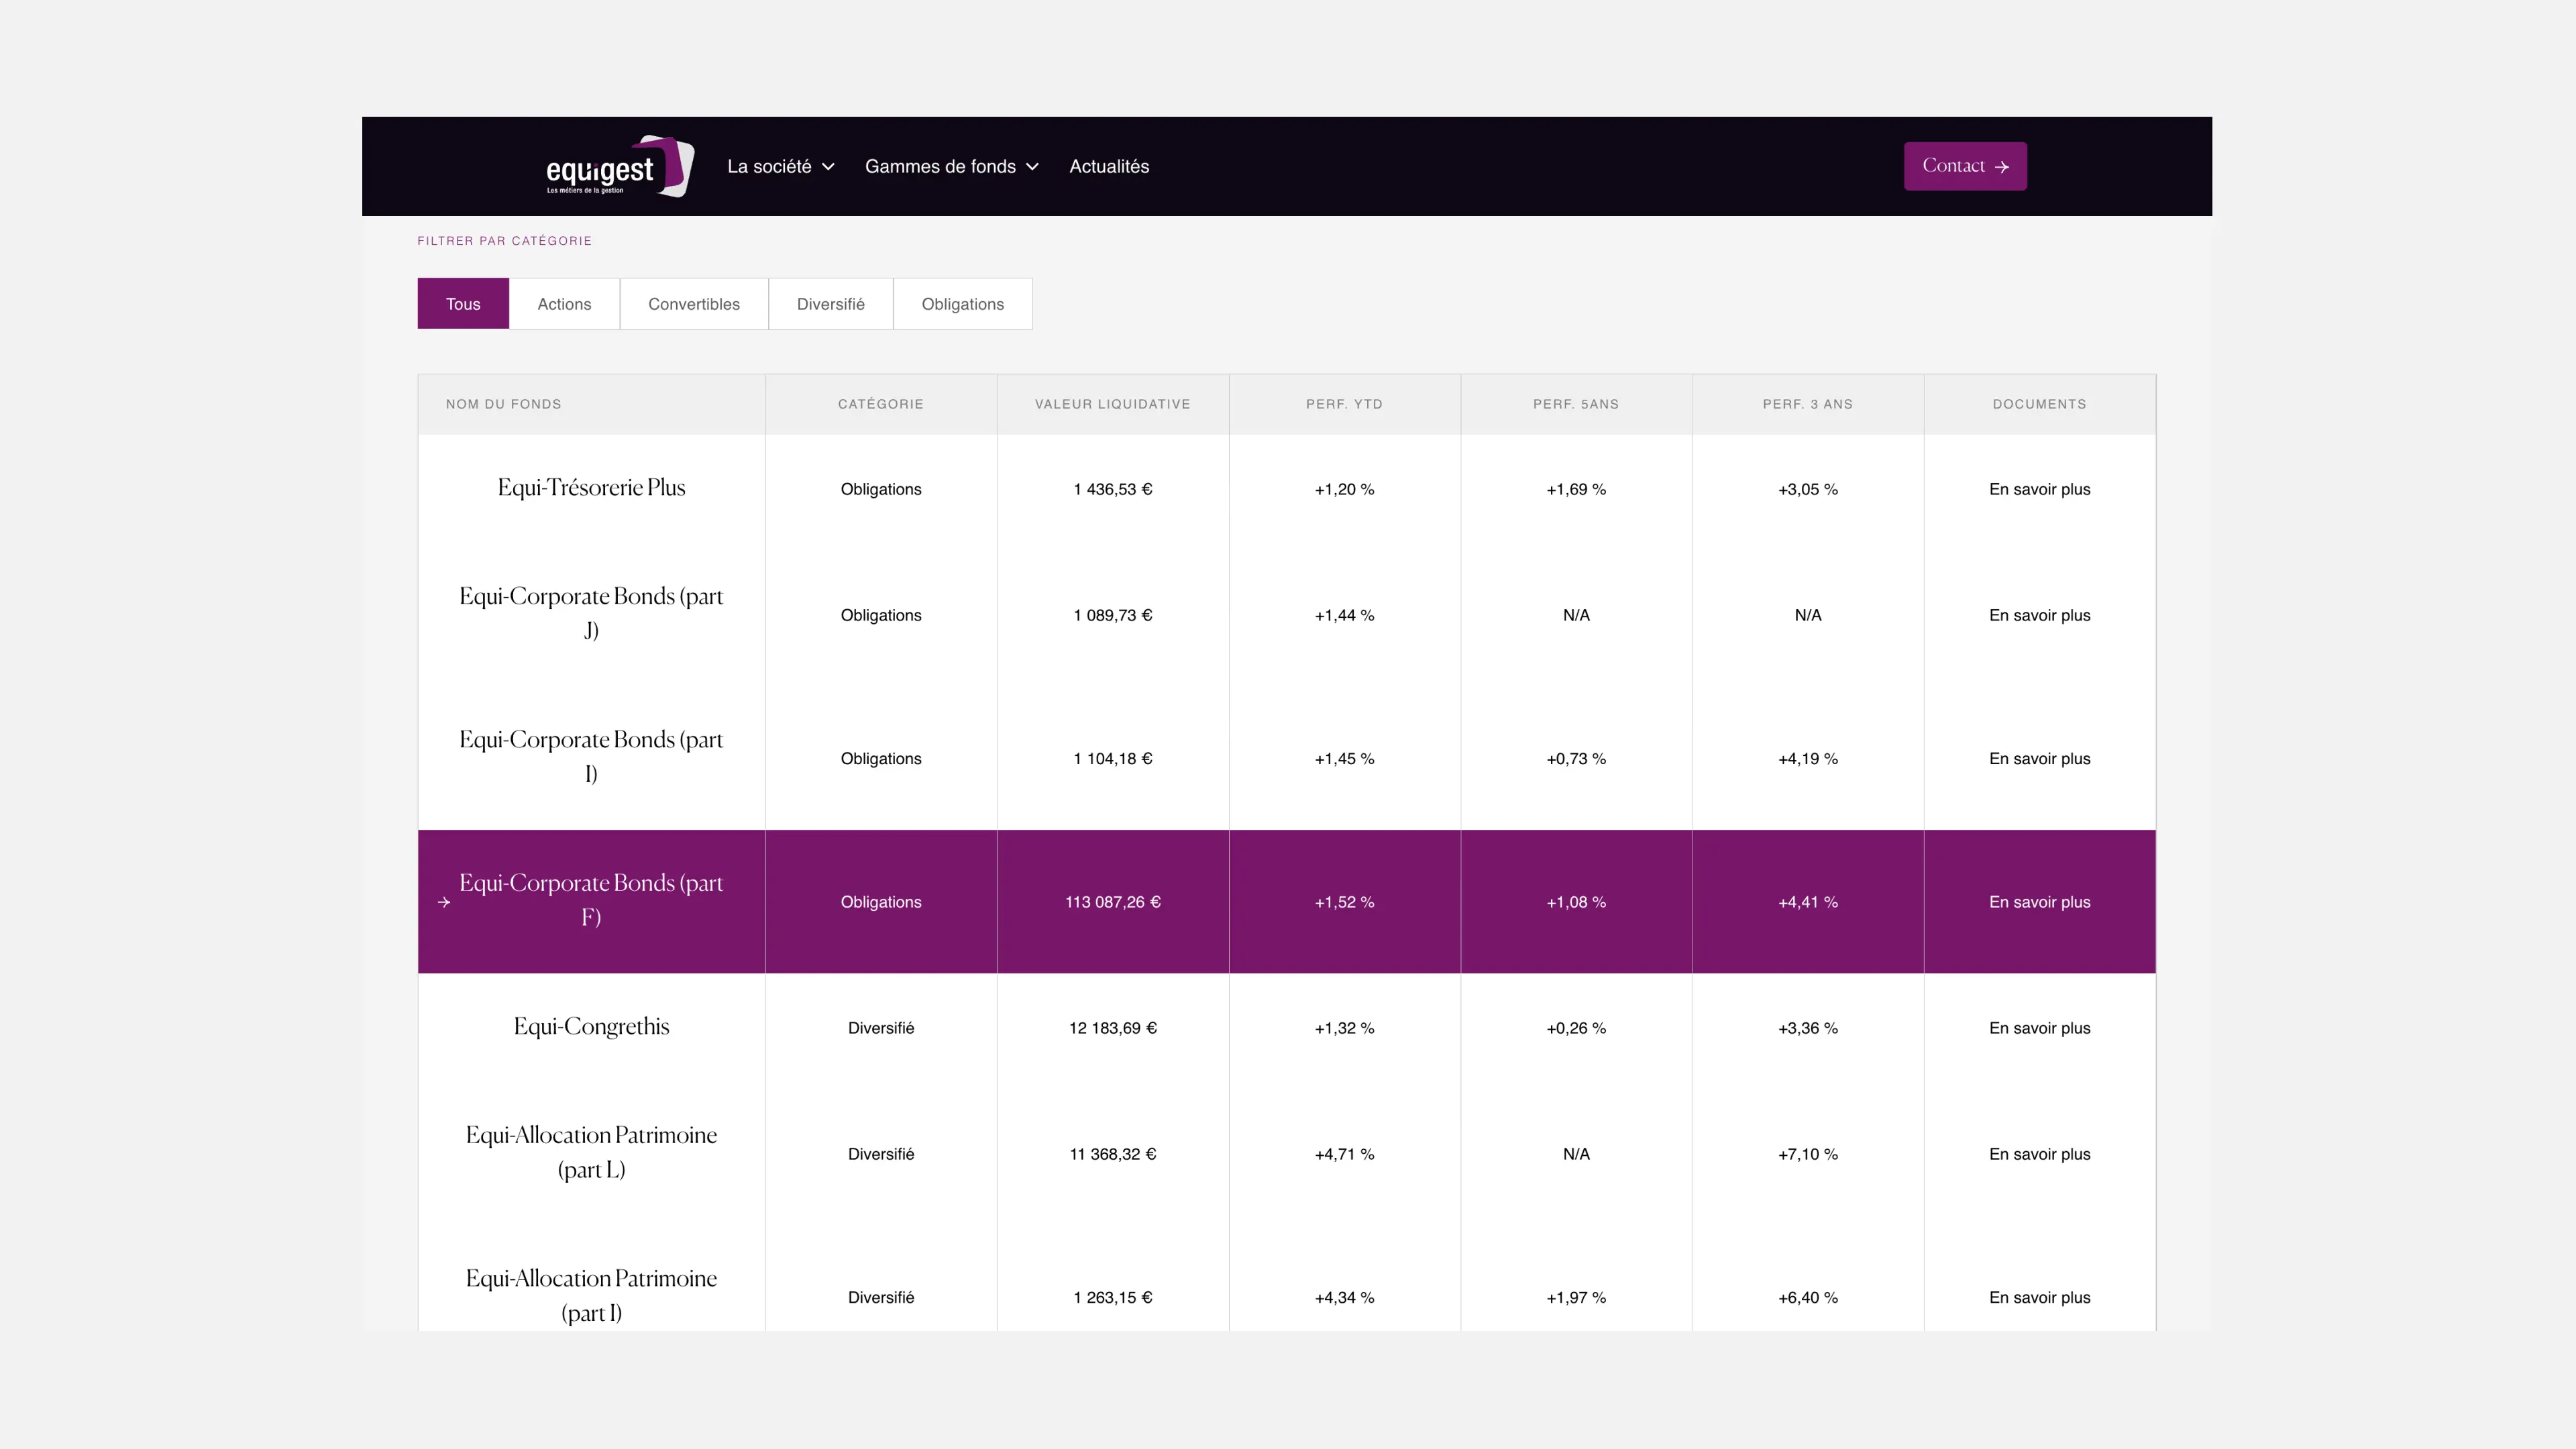Click the +3,05 % three-year performance
The width and height of the screenshot is (2576, 1449).
tap(1808, 489)
